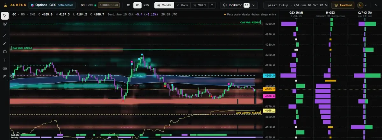Click the large purple GEX bar at 4200
Image resolution: width=382 pixels, height=140 pixels.
pyautogui.click(x=288, y=75)
